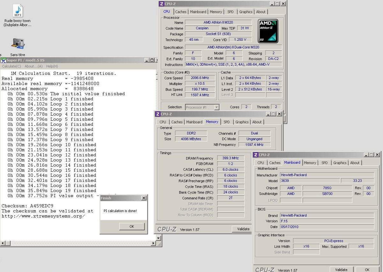Click the Memory Size value 4096 MBytes
The image size is (383, 272).
(x=191, y=139)
